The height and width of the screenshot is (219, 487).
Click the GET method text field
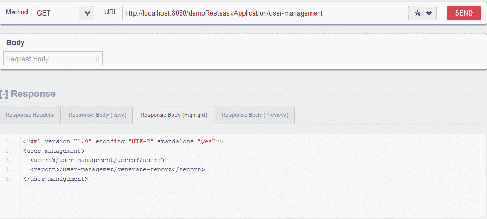coord(57,13)
